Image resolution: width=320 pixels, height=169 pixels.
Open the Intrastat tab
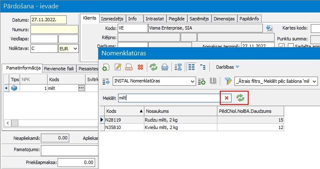click(155, 19)
